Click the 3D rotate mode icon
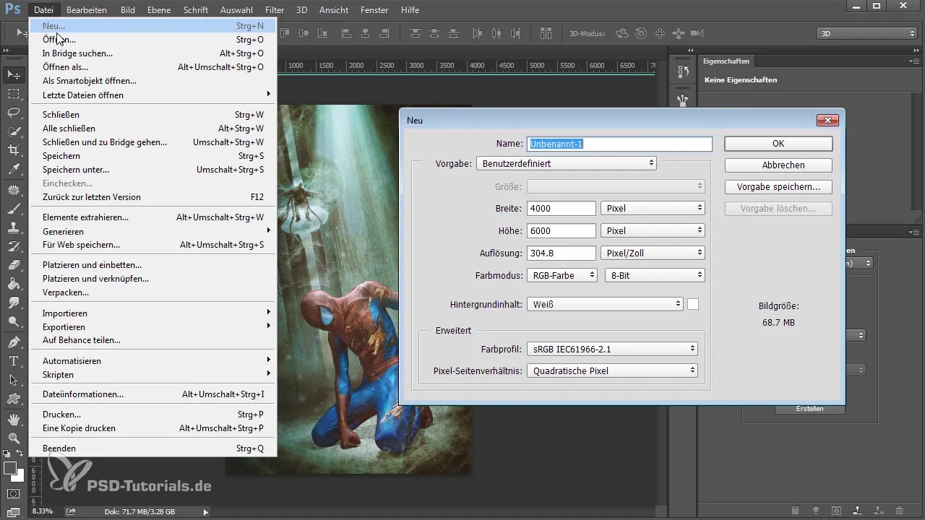Screen dimensions: 925x520 [x=621, y=33]
